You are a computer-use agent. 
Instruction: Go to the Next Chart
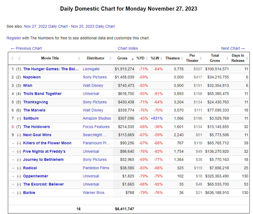pos(233,48)
